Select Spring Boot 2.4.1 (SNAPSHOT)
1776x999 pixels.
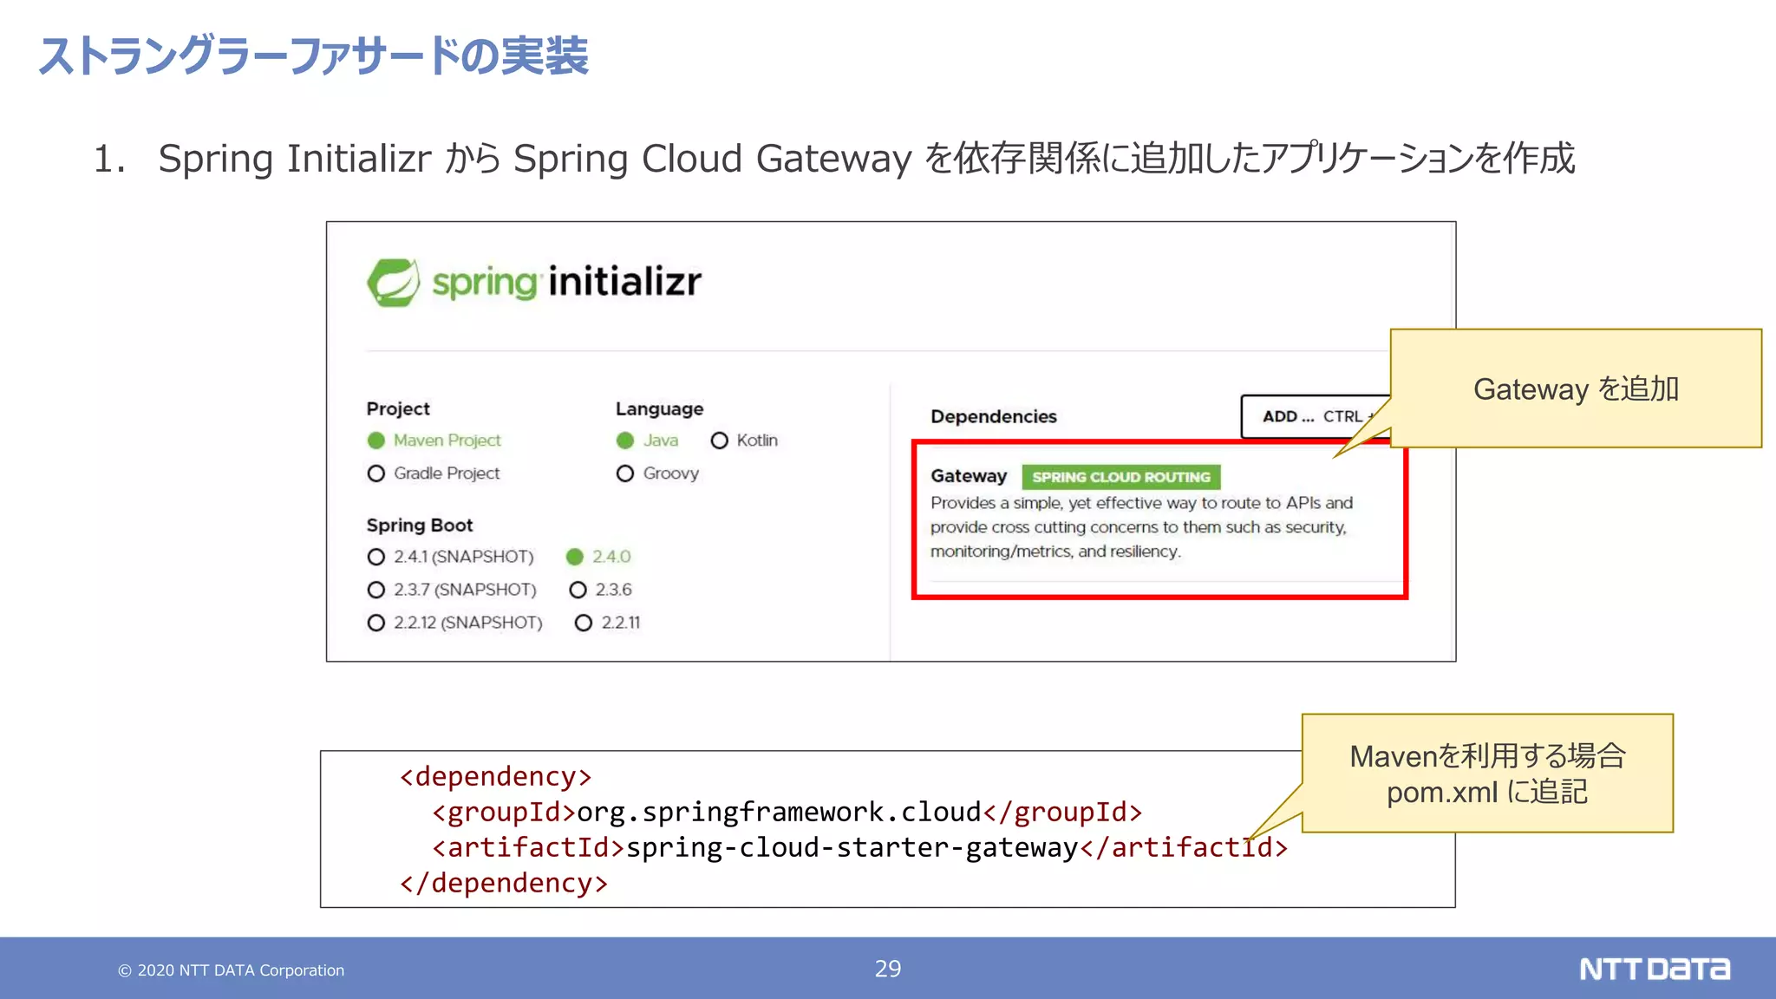point(376,557)
